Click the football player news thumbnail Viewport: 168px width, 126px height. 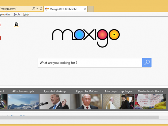(x=3, y=101)
